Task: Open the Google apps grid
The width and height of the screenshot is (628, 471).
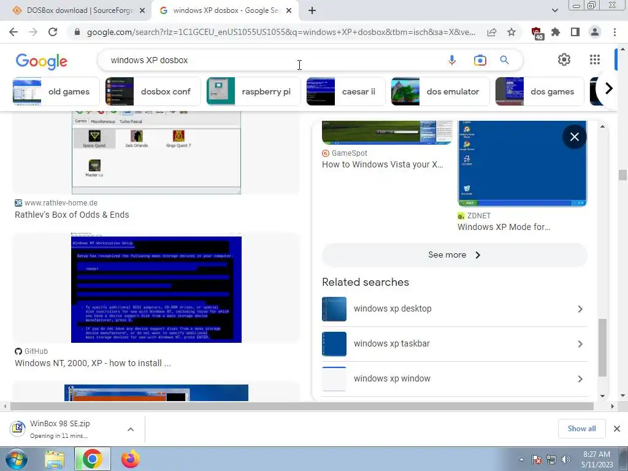Action: pyautogui.click(x=595, y=59)
